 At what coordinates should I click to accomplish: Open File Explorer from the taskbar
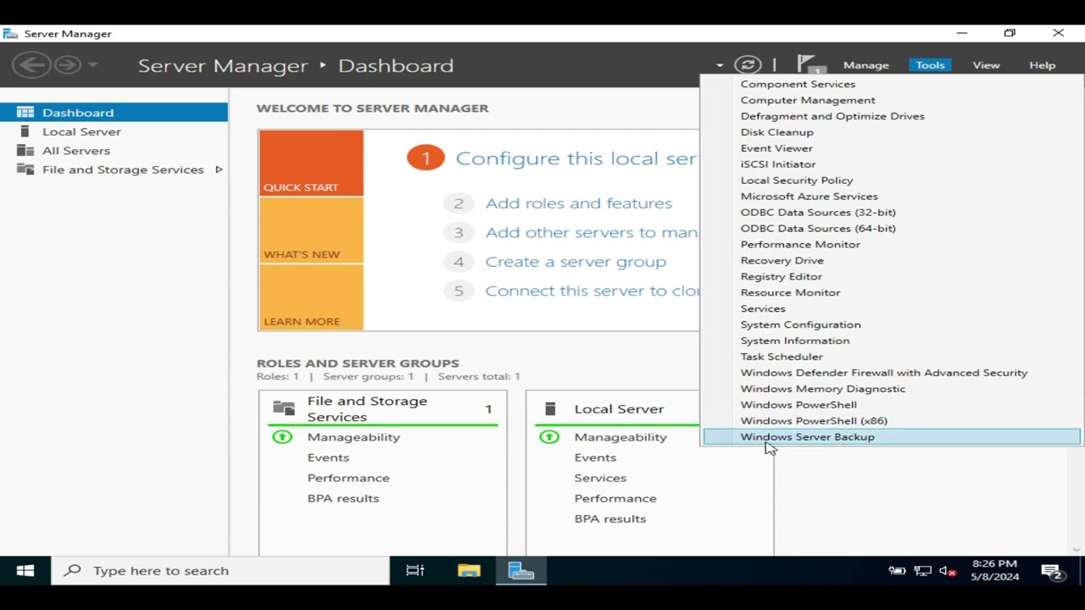point(469,570)
